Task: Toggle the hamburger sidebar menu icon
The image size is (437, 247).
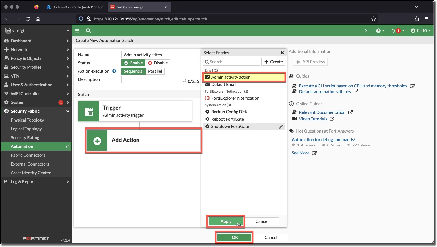Action: click(x=77, y=31)
